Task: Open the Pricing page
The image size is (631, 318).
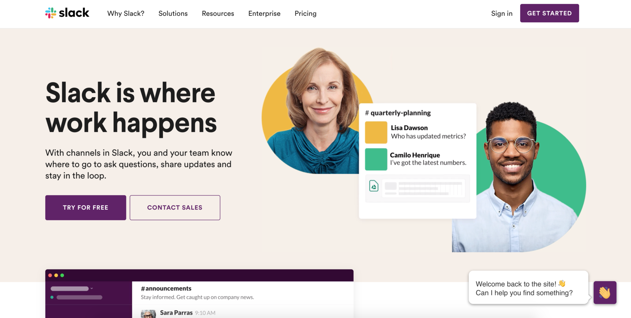Action: click(305, 13)
